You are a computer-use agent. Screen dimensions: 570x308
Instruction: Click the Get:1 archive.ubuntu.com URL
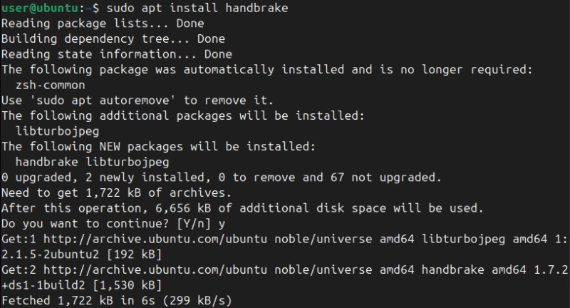[155, 239]
